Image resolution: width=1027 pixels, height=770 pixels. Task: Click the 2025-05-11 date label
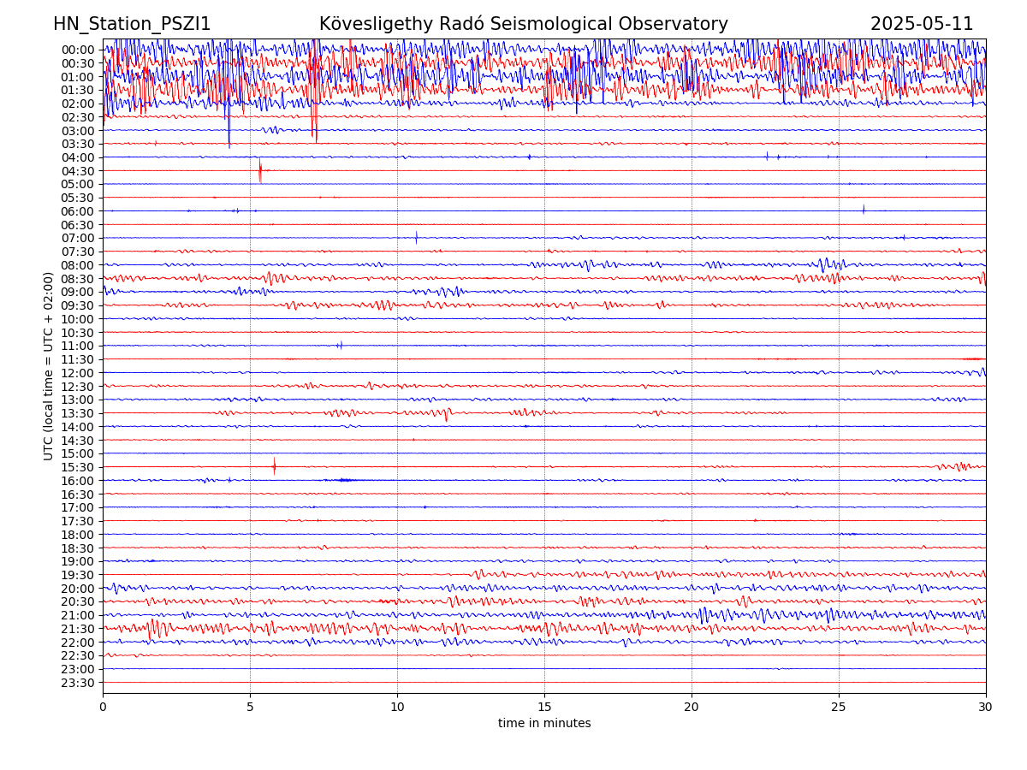(x=921, y=24)
